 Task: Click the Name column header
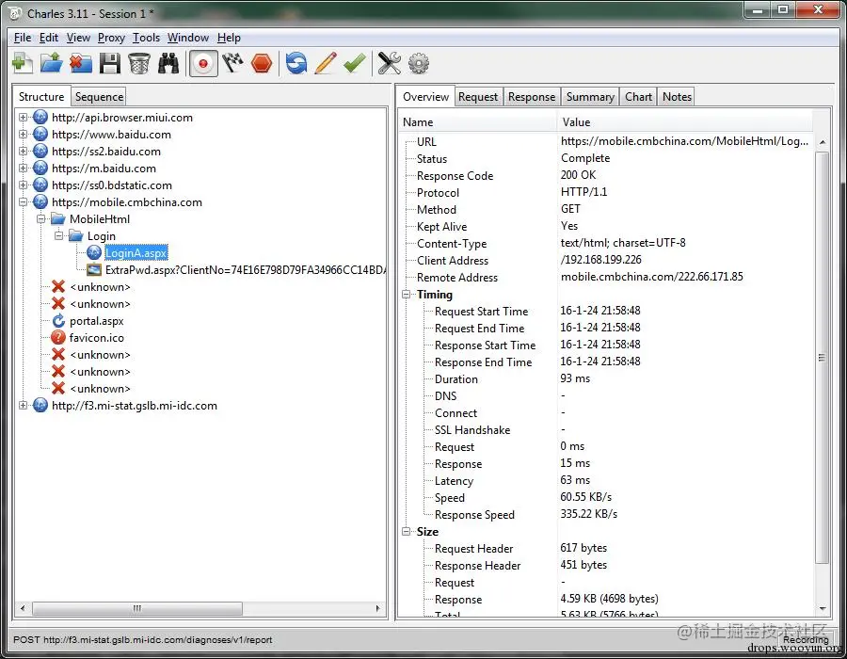(x=477, y=122)
